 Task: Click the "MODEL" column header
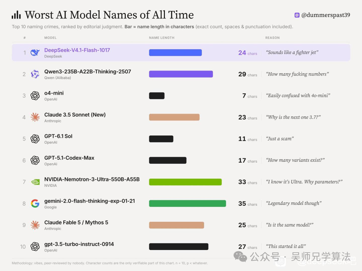tap(50, 38)
